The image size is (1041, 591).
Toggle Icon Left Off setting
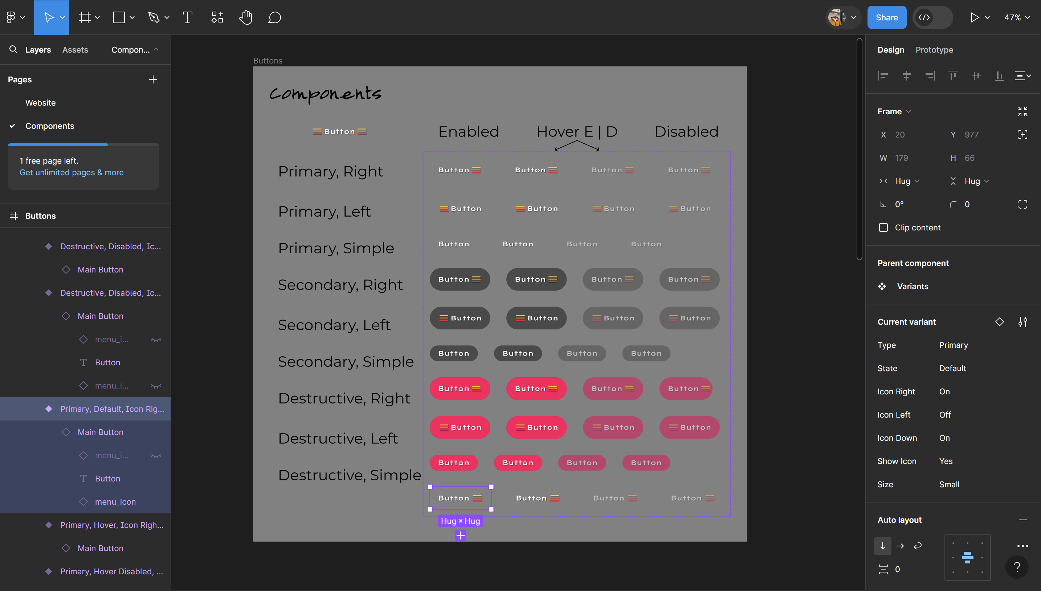pyautogui.click(x=945, y=414)
